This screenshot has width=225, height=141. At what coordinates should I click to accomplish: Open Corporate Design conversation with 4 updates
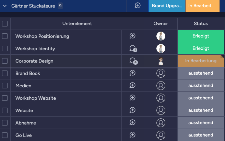[x=132, y=61]
